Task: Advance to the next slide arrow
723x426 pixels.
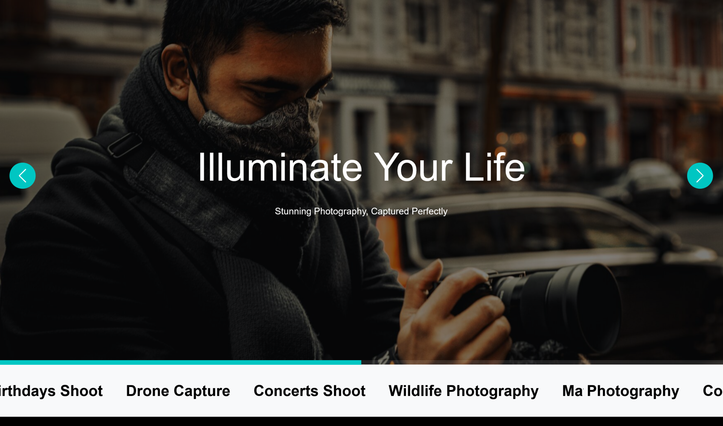Action: [700, 176]
